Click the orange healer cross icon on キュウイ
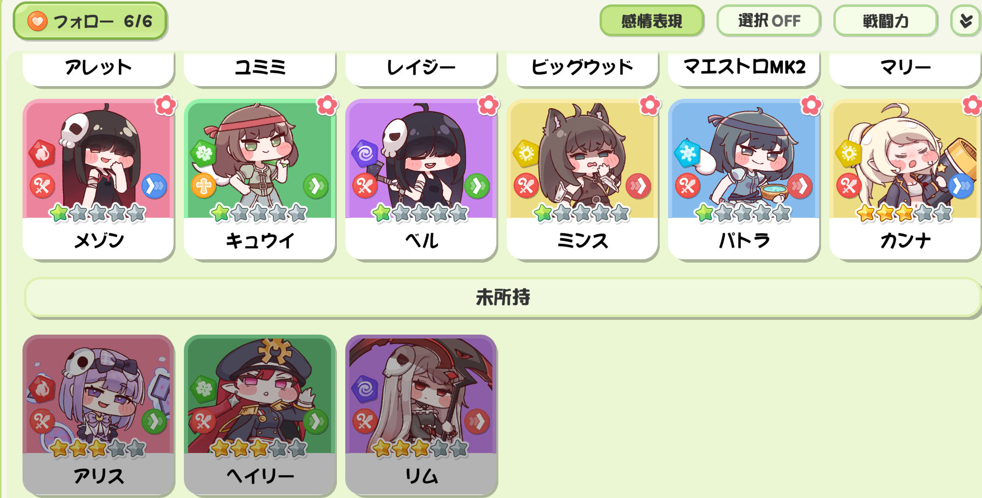 point(203,186)
